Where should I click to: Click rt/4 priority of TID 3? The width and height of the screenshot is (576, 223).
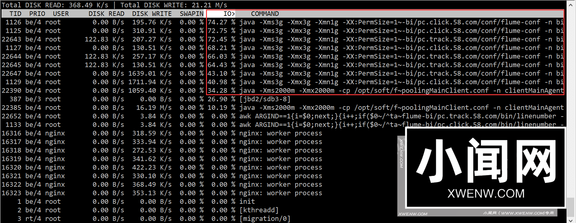(33, 219)
